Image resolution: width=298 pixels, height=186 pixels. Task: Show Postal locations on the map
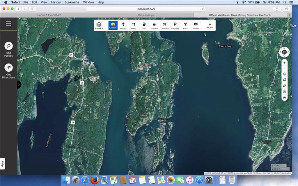click(196, 26)
